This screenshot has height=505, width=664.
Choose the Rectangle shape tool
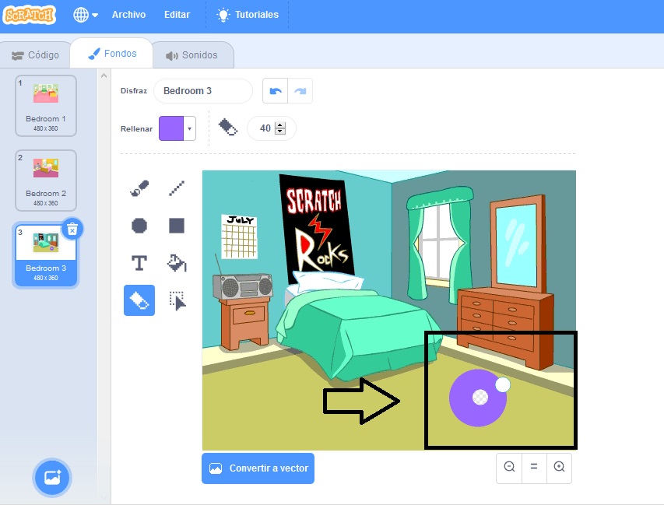(177, 226)
